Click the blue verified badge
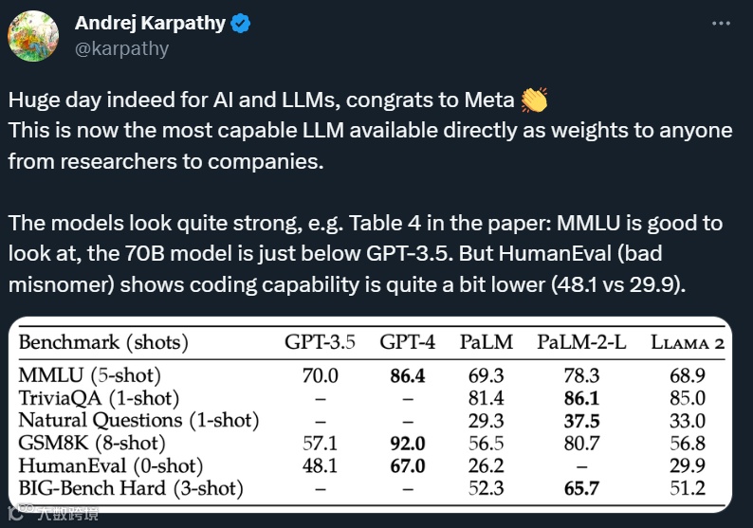The height and width of the screenshot is (528, 753). (242, 26)
